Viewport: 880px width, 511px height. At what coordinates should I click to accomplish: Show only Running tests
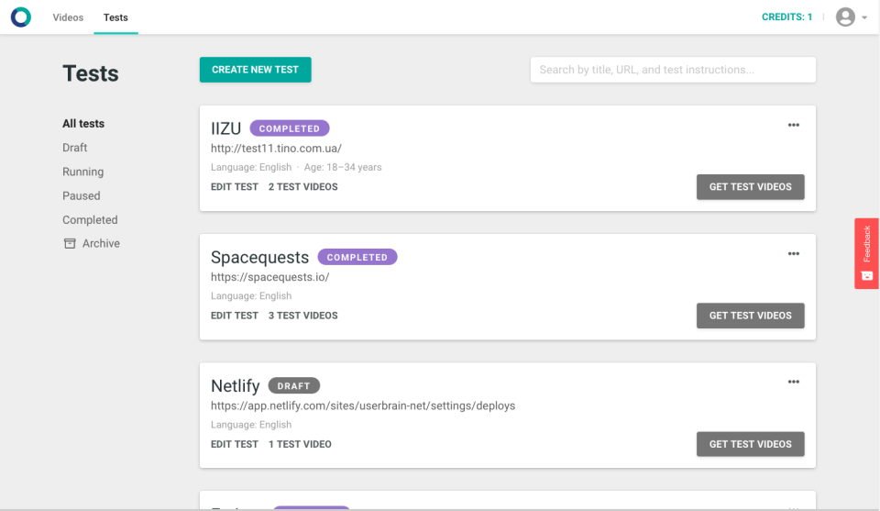click(x=82, y=172)
